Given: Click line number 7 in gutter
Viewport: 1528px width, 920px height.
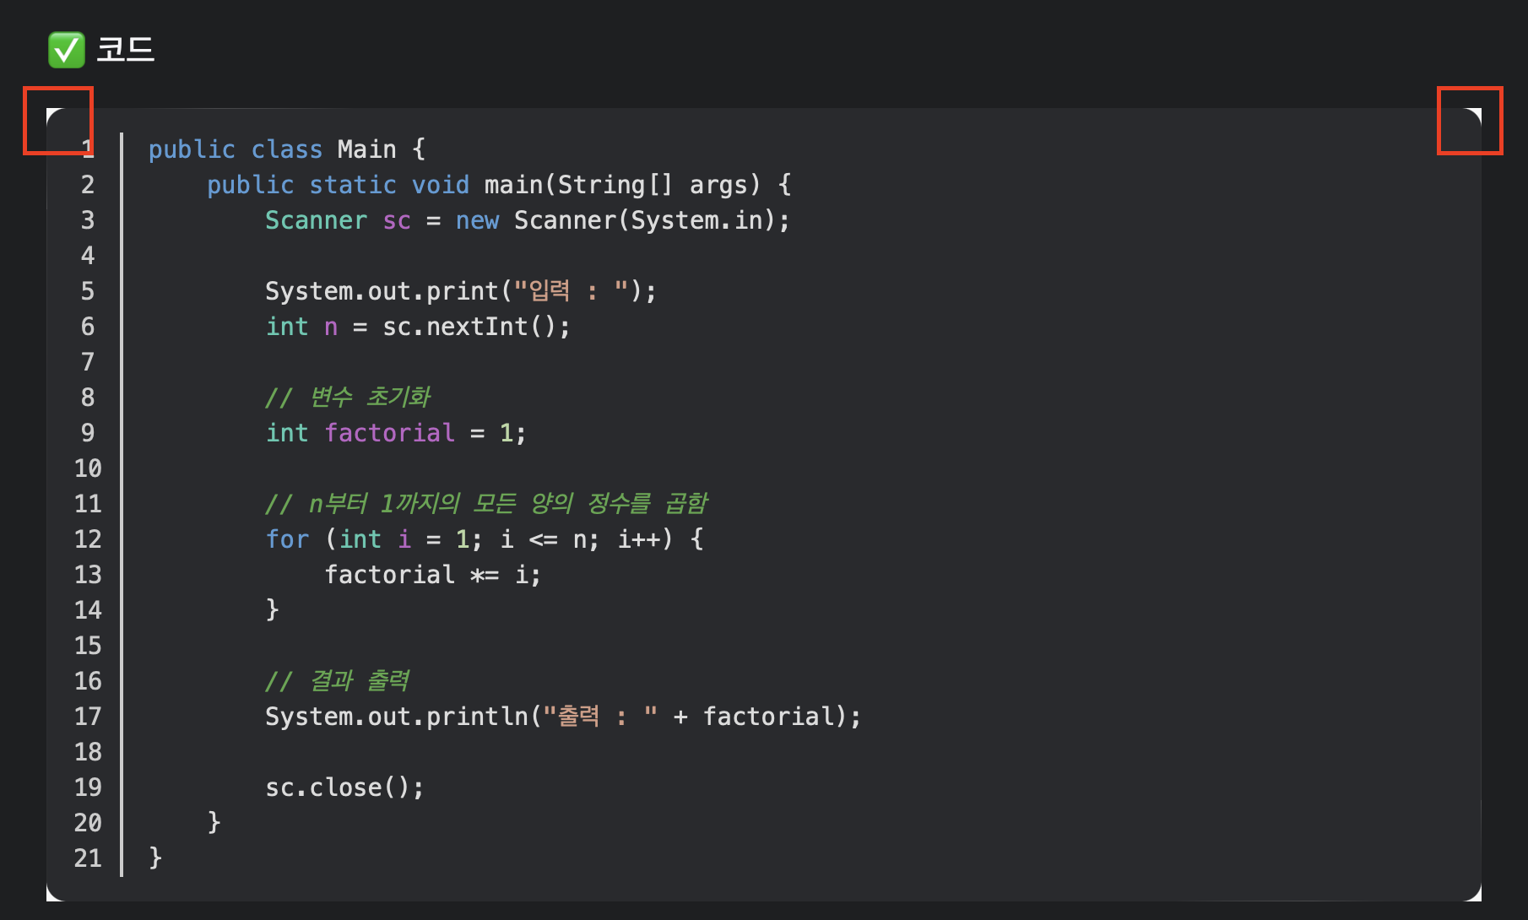Looking at the screenshot, I should click(88, 362).
